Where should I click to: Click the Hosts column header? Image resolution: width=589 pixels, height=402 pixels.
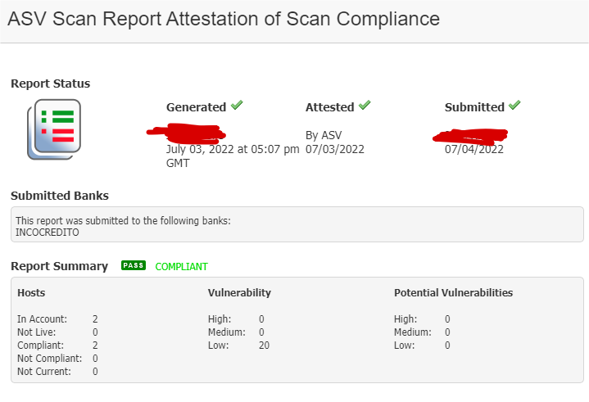pos(31,292)
